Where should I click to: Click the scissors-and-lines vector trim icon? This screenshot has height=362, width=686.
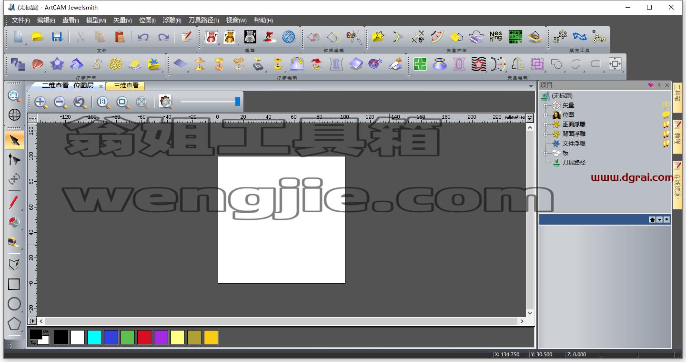[418, 37]
